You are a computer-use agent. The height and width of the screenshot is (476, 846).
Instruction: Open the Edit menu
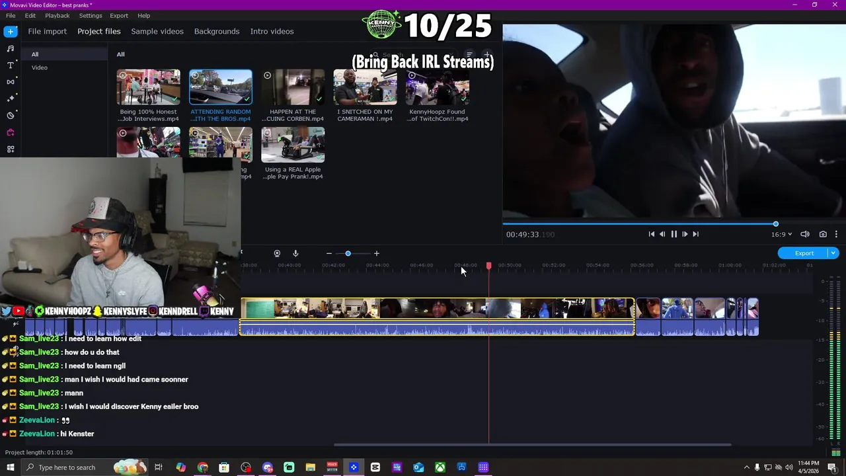click(x=30, y=15)
